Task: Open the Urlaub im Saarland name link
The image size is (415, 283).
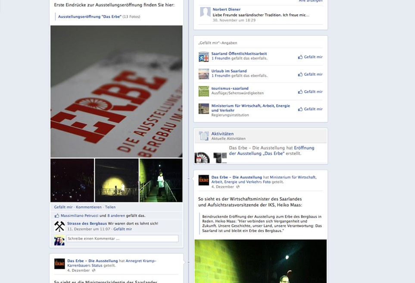Action: click(229, 71)
